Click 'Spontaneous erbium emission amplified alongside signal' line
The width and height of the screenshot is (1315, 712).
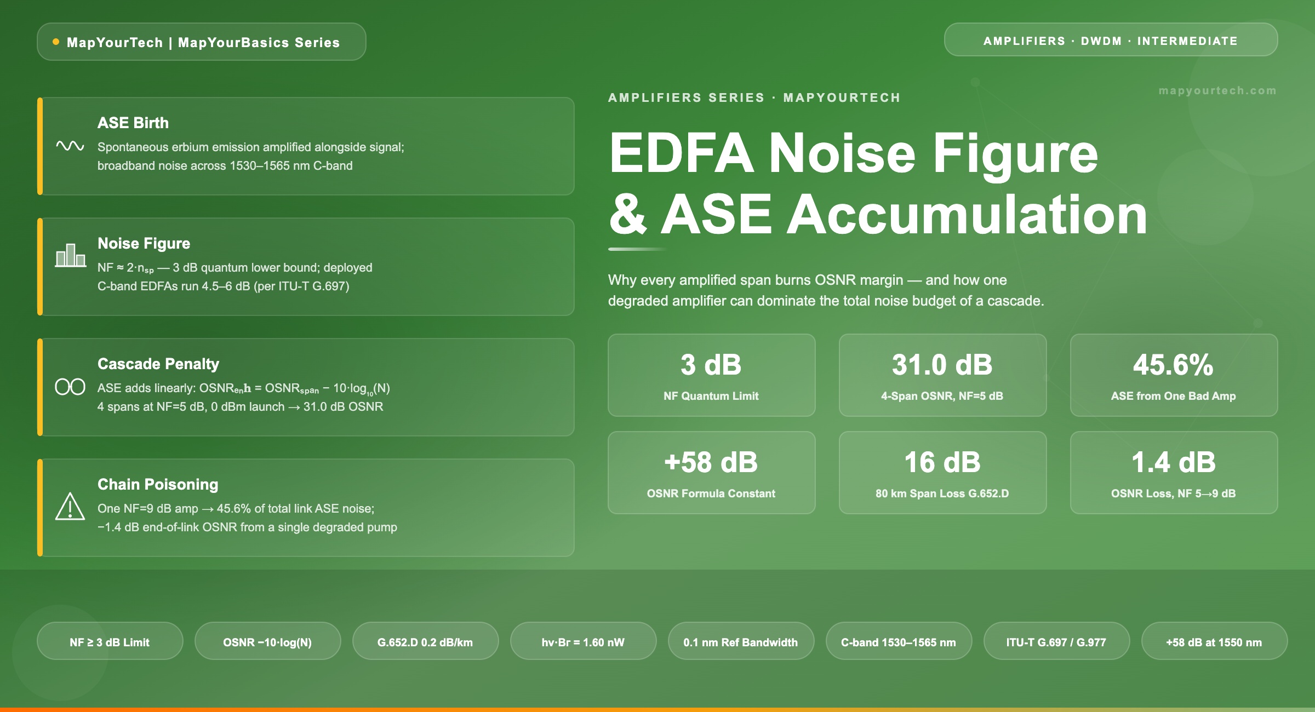[x=251, y=147]
